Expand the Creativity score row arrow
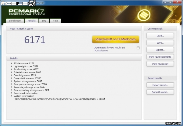This screenshot has width=183, height=126. [x=11, y=75]
